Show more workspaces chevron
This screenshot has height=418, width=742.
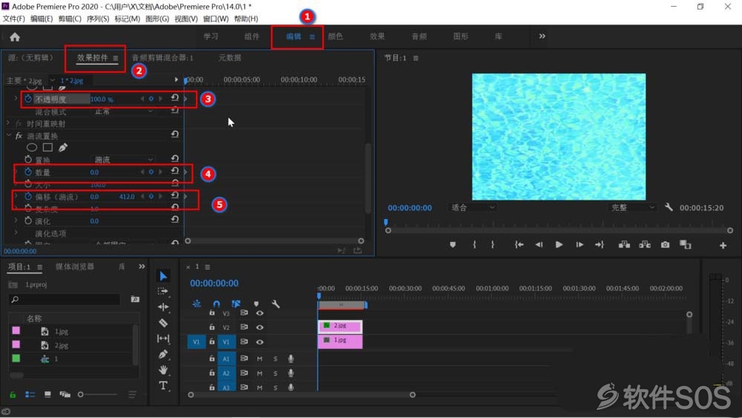click(542, 36)
